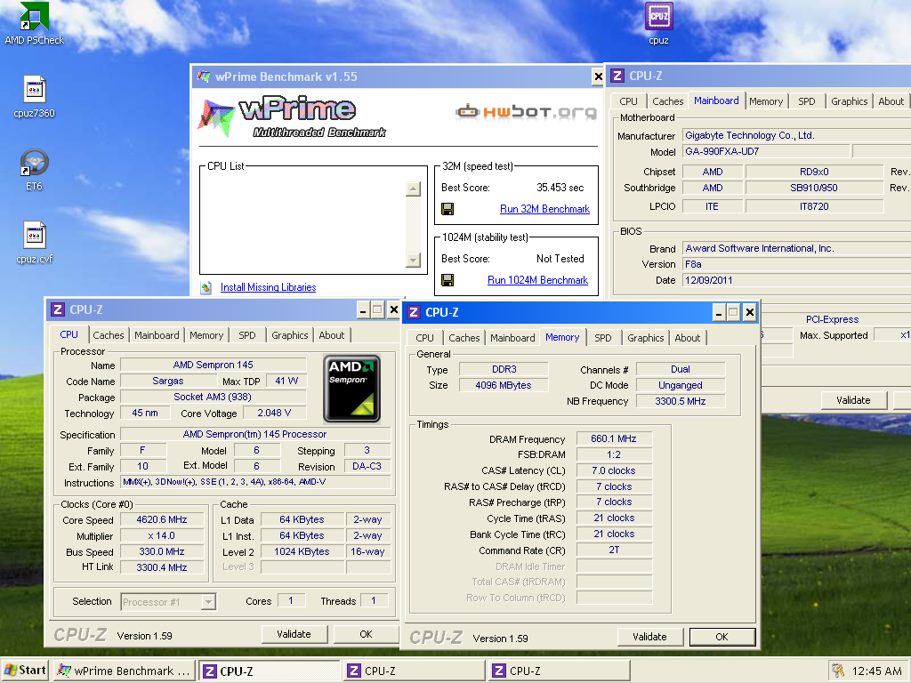911x683 pixels.
Task: Click the Z icon in the CPU tab CPU-Z title bar
Action: tap(58, 309)
